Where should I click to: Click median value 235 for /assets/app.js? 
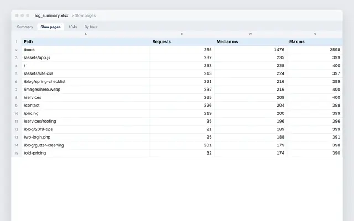[x=251, y=57]
